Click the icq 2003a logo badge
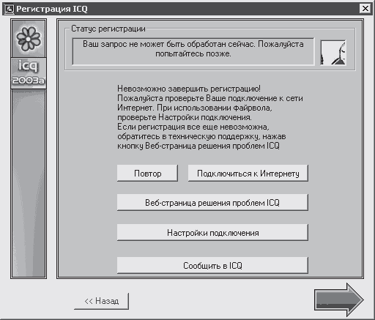 (x=29, y=73)
